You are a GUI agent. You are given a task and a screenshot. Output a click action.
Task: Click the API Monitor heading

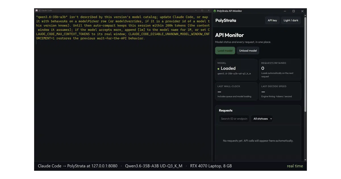[229, 35]
